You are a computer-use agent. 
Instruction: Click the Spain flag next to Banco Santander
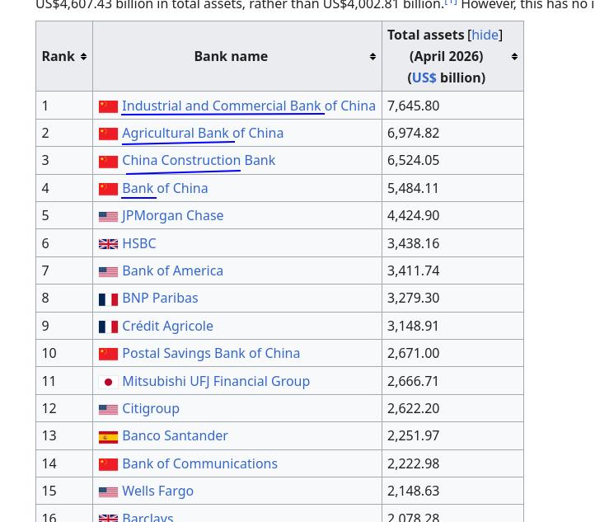coord(108,437)
